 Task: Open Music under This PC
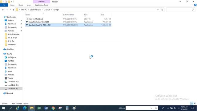pyautogui.click(x=10, y=71)
